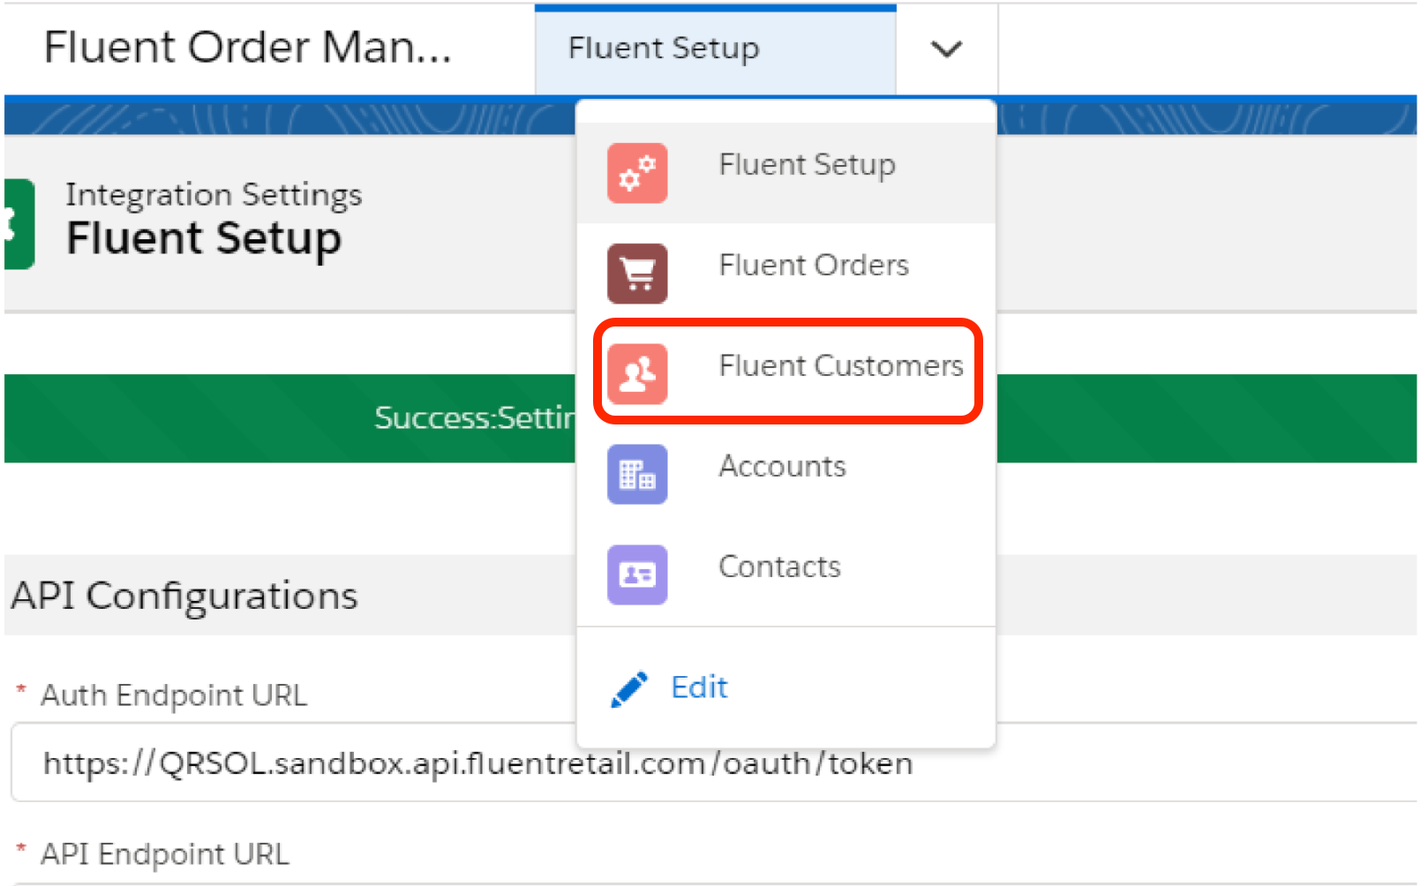This screenshot has width=1428, height=886.
Task: Select Fluent Customers from the navigation menu
Action: [840, 367]
